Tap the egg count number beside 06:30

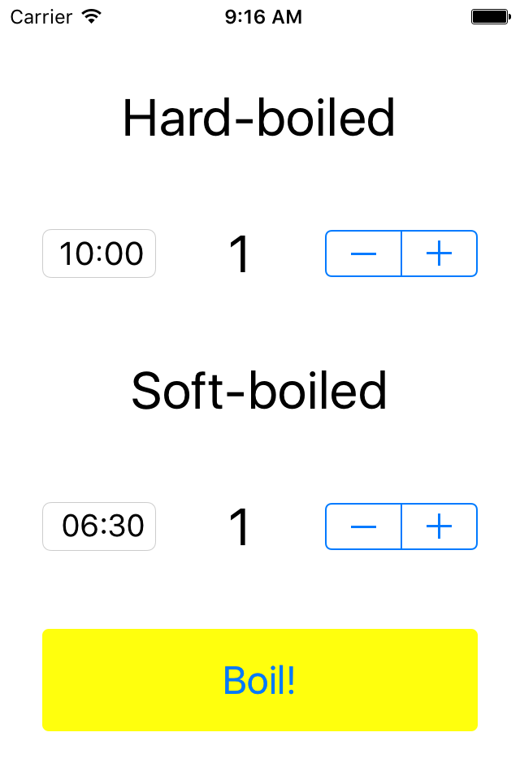coord(240,527)
